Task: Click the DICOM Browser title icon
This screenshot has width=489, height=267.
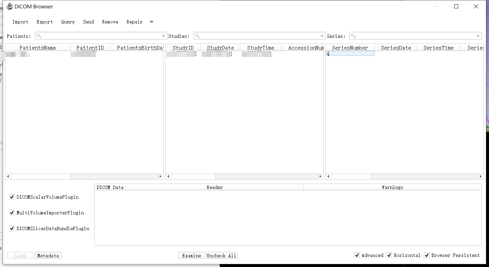Action: [x=9, y=6]
